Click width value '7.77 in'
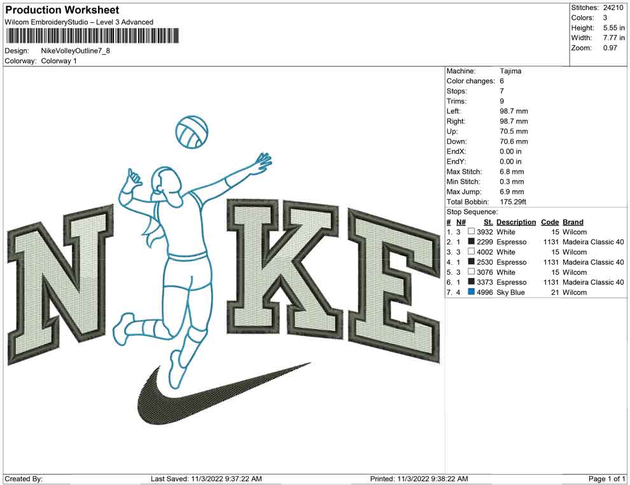 pos(614,38)
